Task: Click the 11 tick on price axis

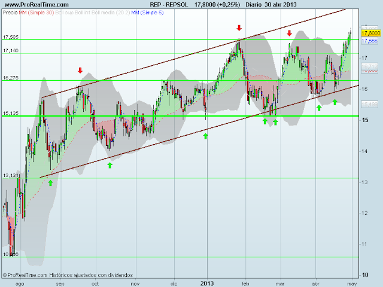Action: coord(364,244)
